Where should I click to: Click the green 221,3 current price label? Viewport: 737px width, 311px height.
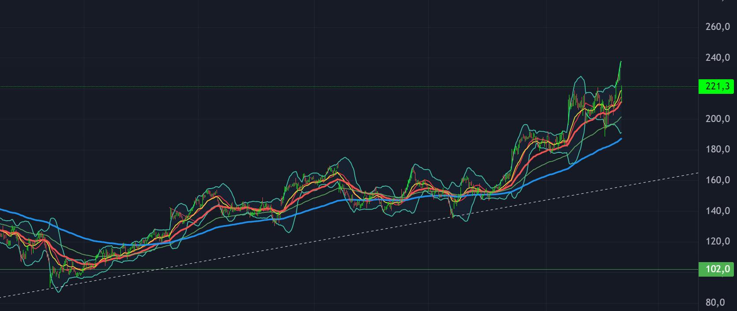[716, 86]
